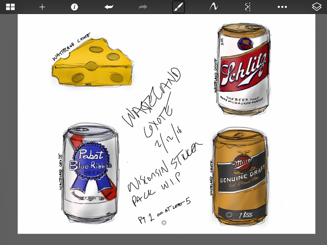Viewport: 327px width, 245px height.
Task: Tap the cheese wedge drawing
Action: [x=92, y=62]
